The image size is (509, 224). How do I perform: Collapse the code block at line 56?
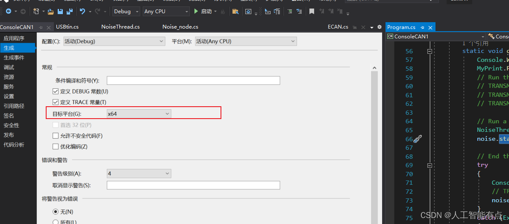tap(430, 51)
